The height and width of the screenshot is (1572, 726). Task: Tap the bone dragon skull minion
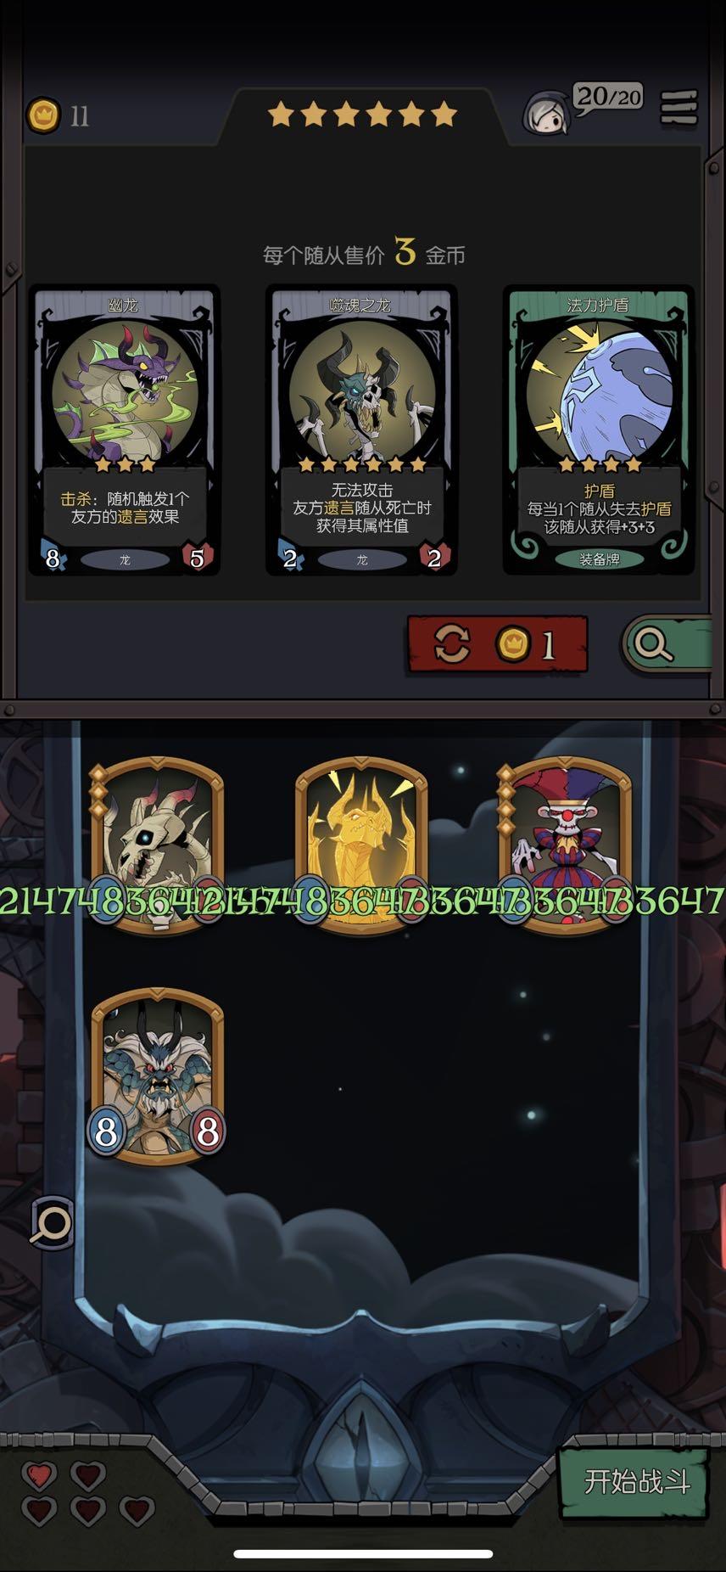tap(156, 845)
